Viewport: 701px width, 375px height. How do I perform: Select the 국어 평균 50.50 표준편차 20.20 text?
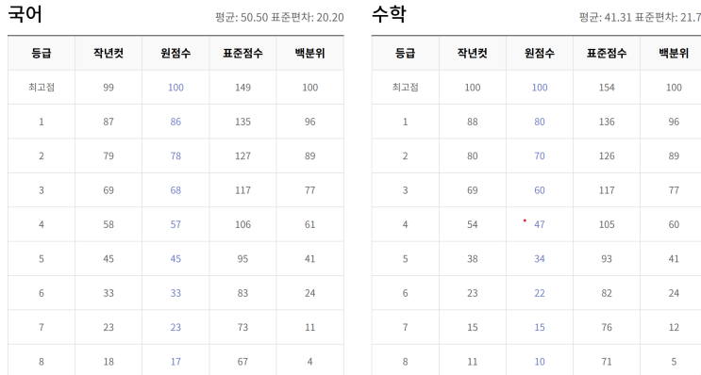click(x=279, y=17)
